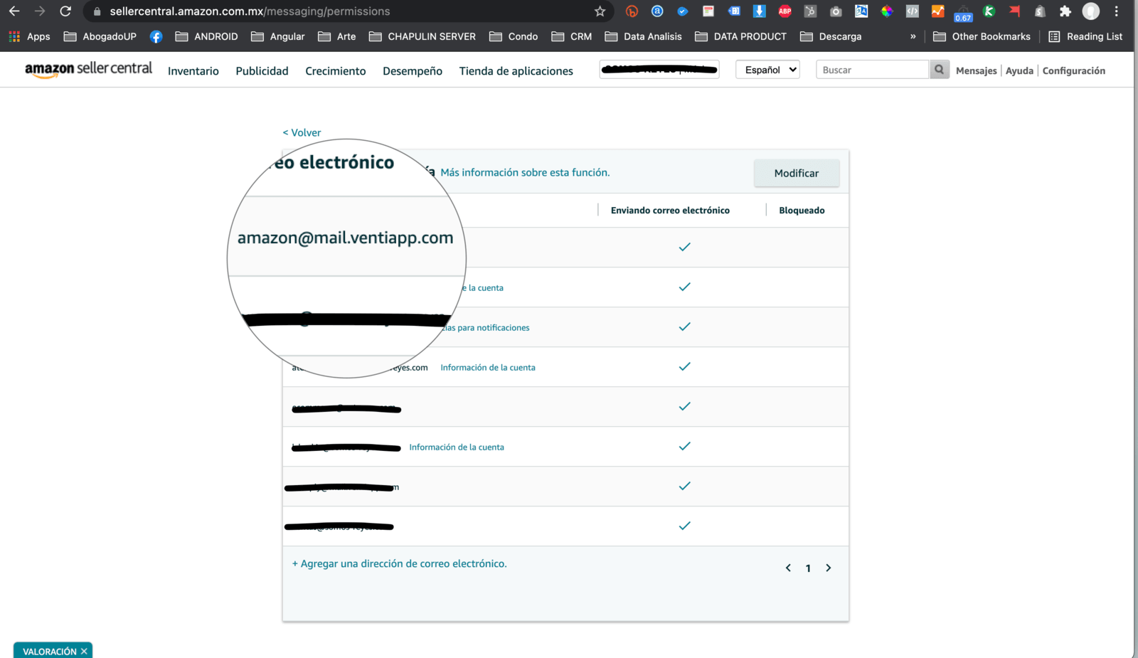Open the Apps launcher shortcut
1138x658 pixels.
click(29, 36)
